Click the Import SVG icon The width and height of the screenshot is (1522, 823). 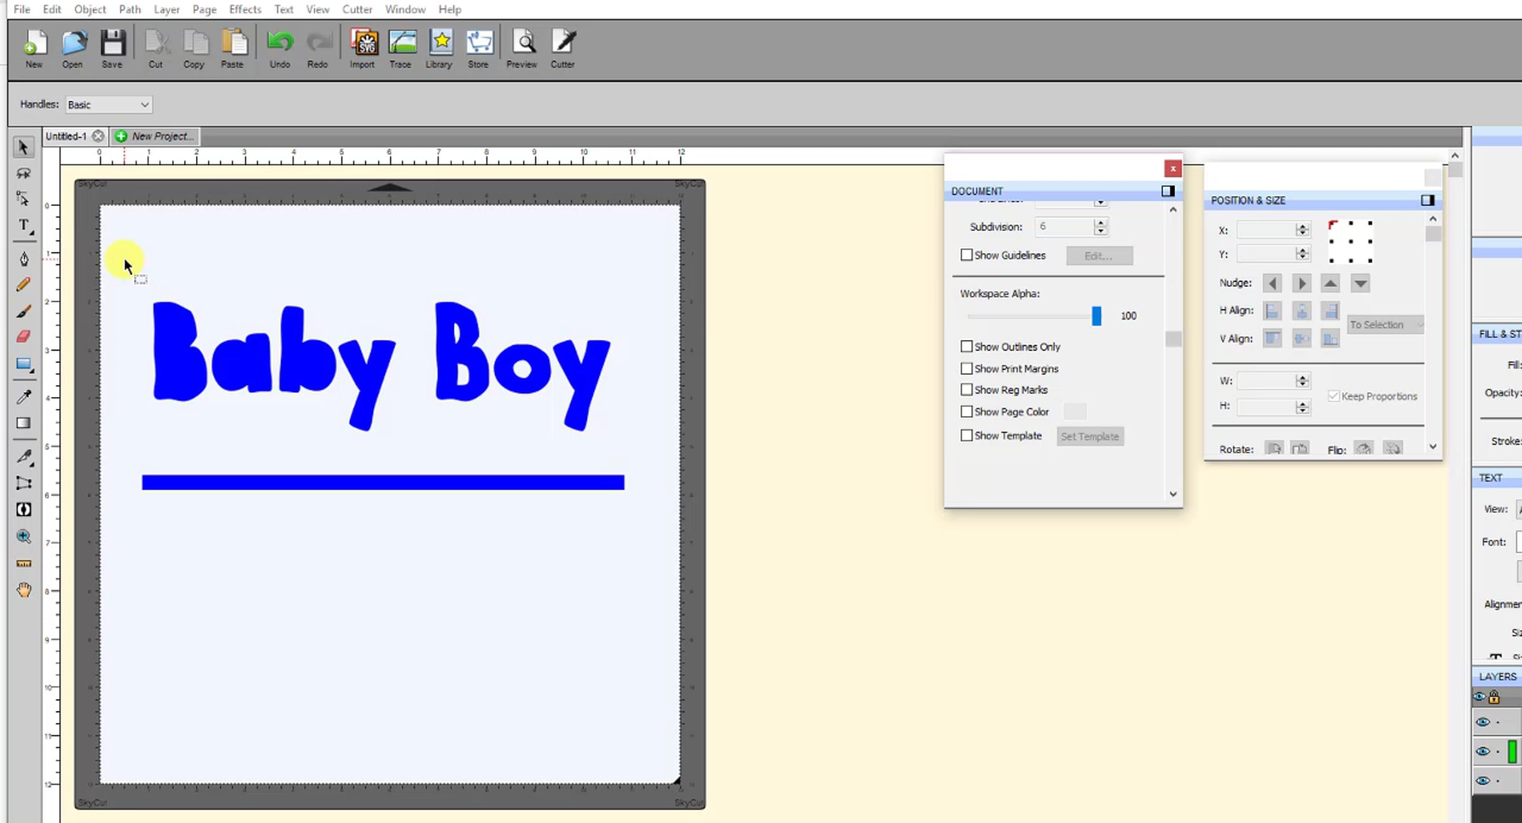(x=363, y=48)
